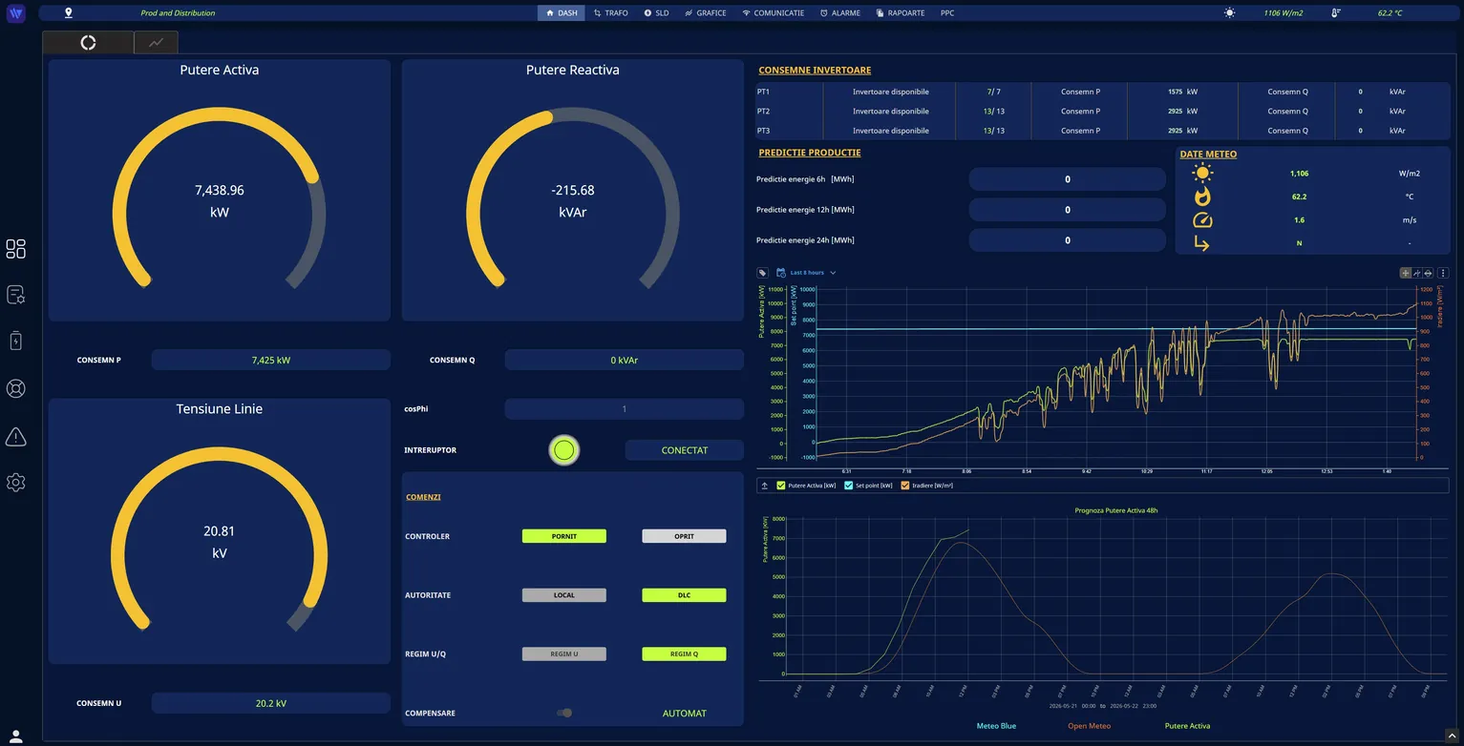Open the lifebuoy support sidebar icon
Image resolution: width=1464 pixels, height=746 pixels.
tap(15, 388)
